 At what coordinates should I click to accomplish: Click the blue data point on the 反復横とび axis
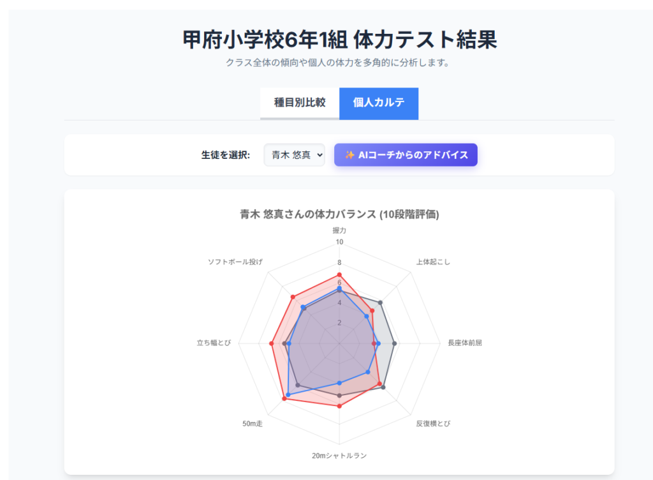pos(368,371)
